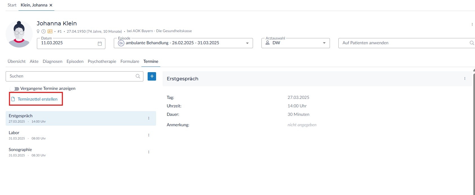Enable Vergangene Termine anzeigen toggle
475x195 pixels.
pos(14,89)
